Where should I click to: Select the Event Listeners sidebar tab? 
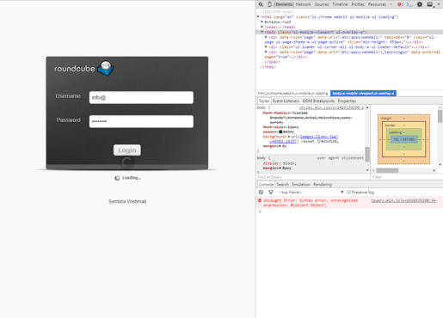[286, 101]
